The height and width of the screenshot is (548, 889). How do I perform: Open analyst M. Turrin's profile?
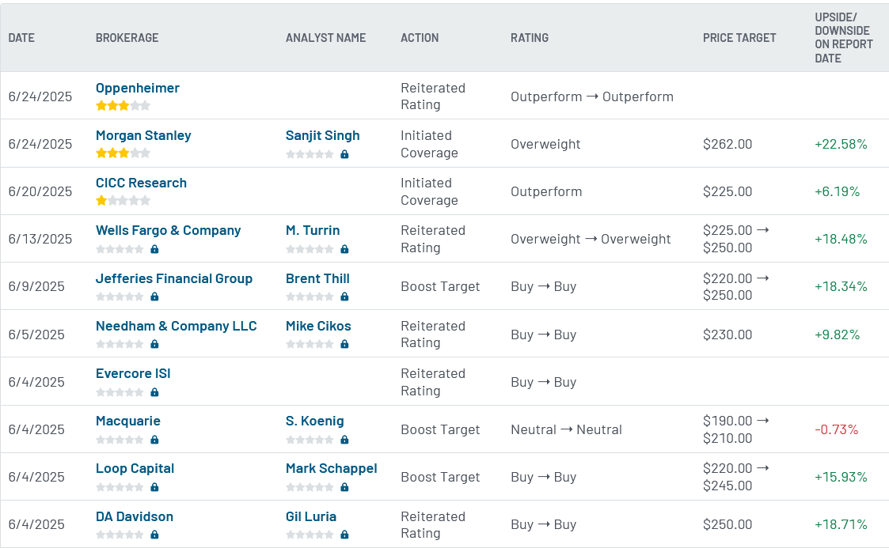(313, 230)
